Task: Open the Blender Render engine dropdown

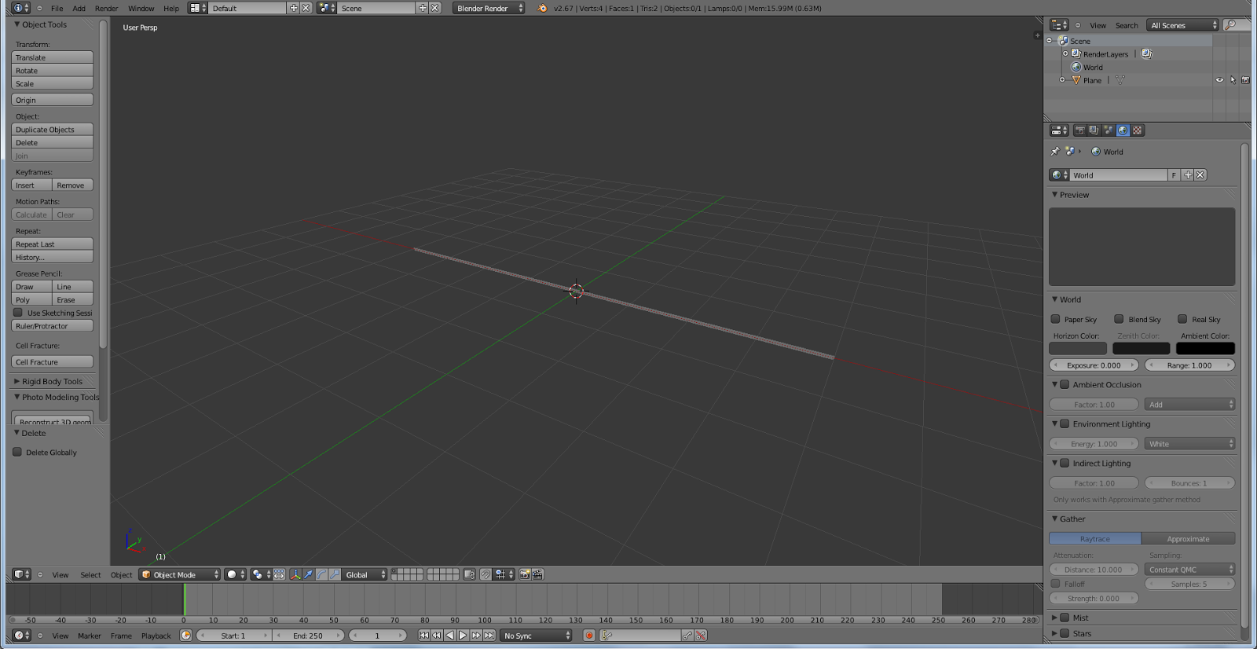Action: tap(489, 8)
